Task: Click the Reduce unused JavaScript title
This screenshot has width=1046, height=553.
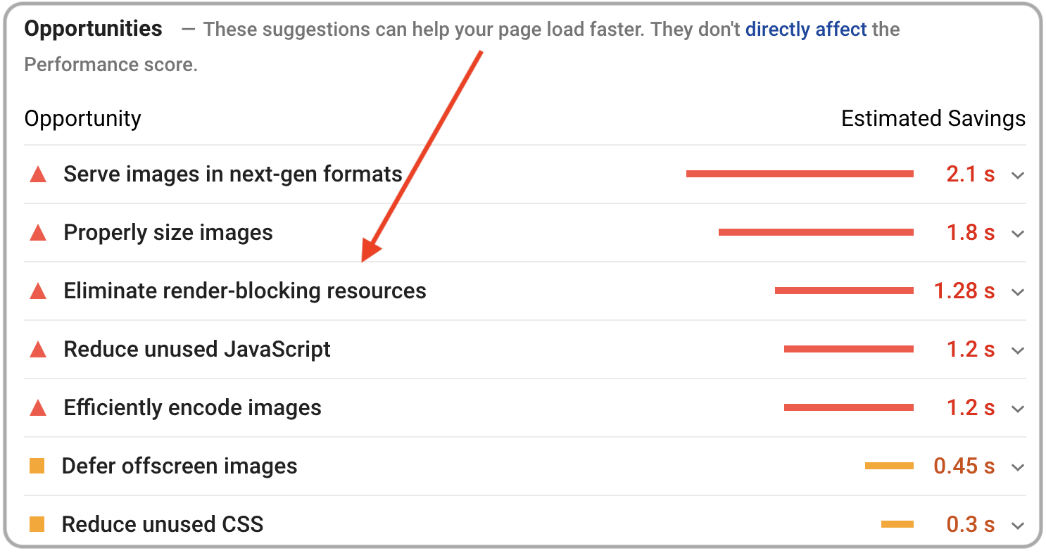Action: pyautogui.click(x=197, y=350)
